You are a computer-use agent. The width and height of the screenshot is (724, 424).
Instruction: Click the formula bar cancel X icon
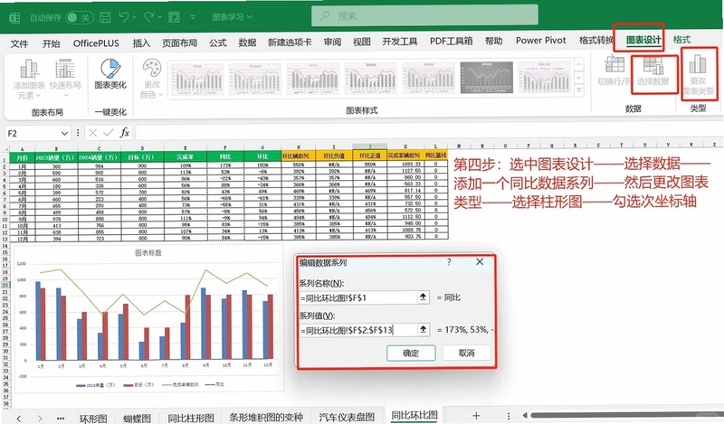coord(92,133)
